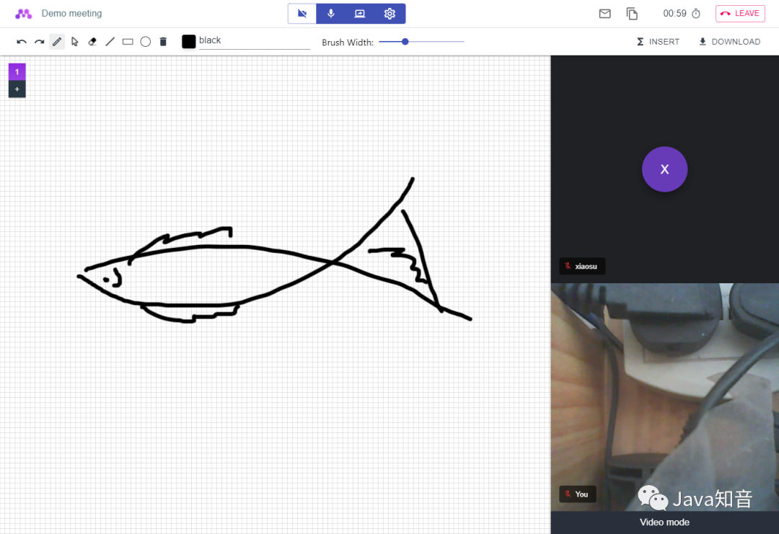Undo the last drawing stroke
The width and height of the screenshot is (779, 534).
[x=22, y=42]
